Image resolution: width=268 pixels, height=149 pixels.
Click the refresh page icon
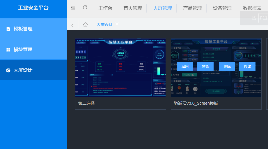click(x=85, y=8)
